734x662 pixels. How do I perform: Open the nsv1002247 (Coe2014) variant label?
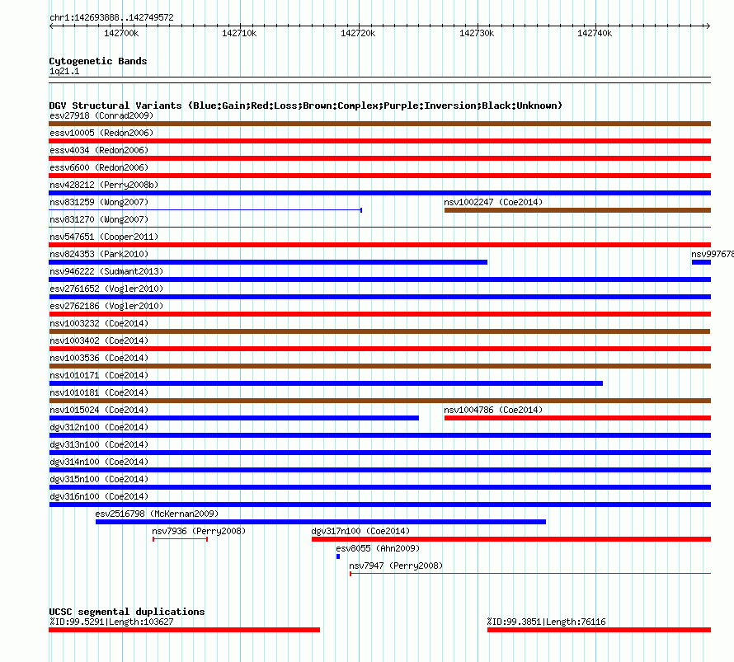[x=493, y=202]
